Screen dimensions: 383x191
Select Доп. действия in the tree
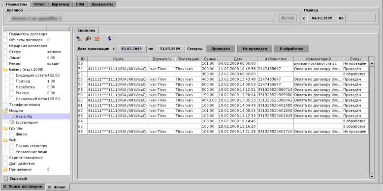(22, 164)
